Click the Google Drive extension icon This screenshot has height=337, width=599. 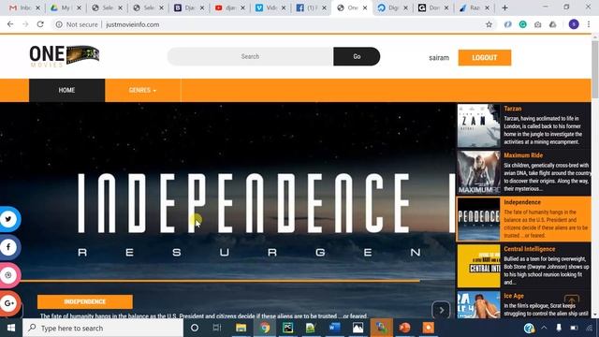552,24
